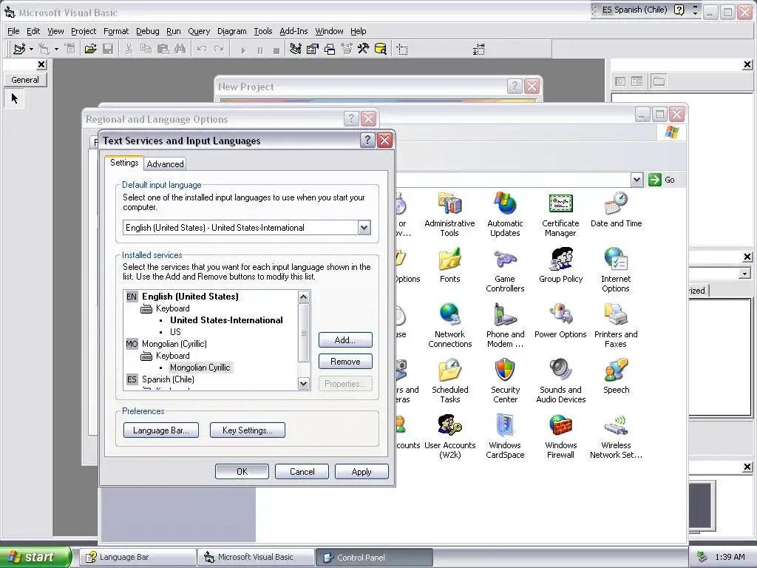Open Windows Firewall icon

click(560, 437)
